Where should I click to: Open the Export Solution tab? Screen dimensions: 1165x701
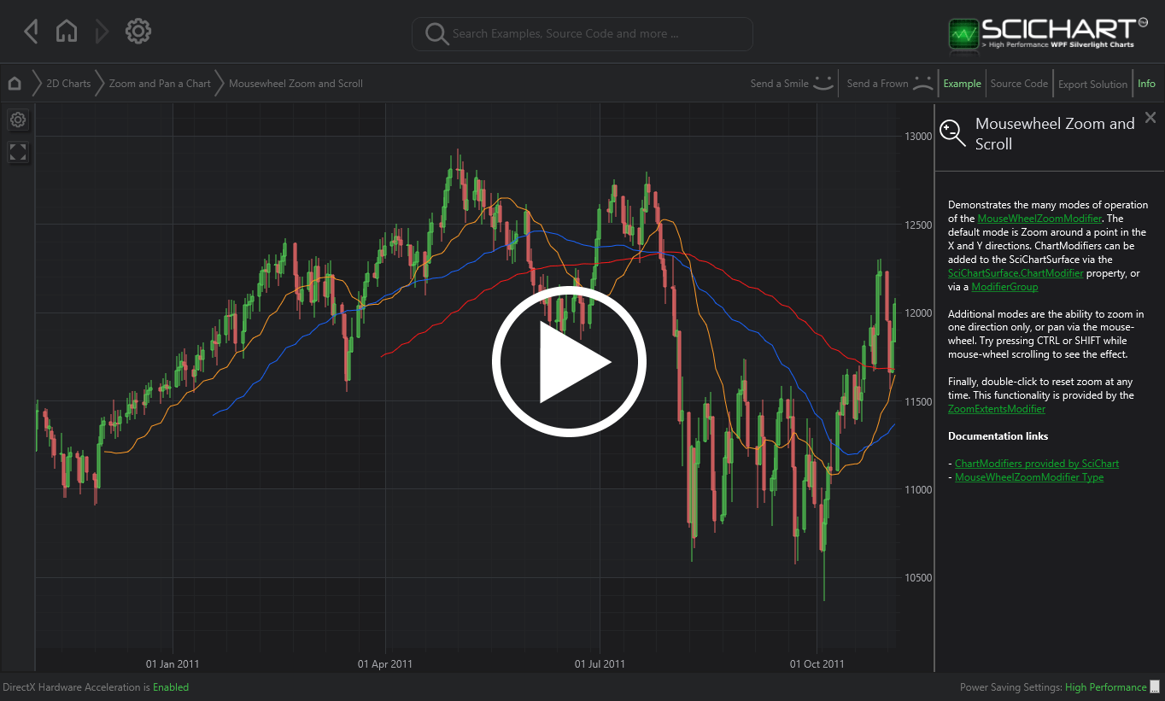(1092, 84)
